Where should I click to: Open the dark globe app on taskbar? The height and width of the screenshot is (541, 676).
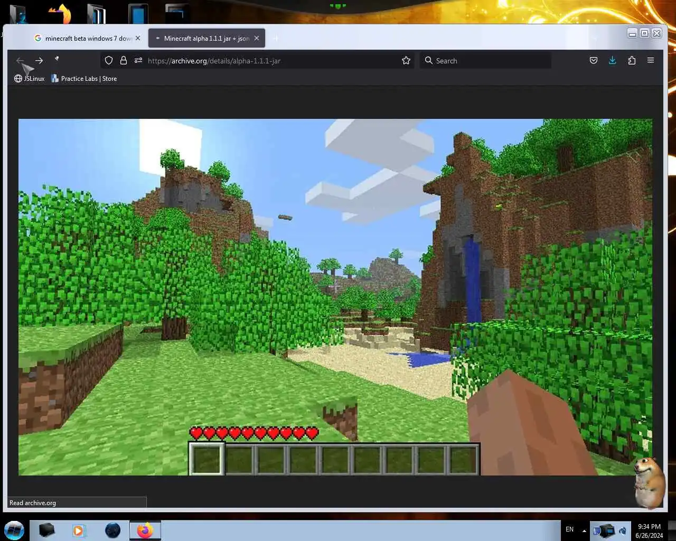[112, 530]
